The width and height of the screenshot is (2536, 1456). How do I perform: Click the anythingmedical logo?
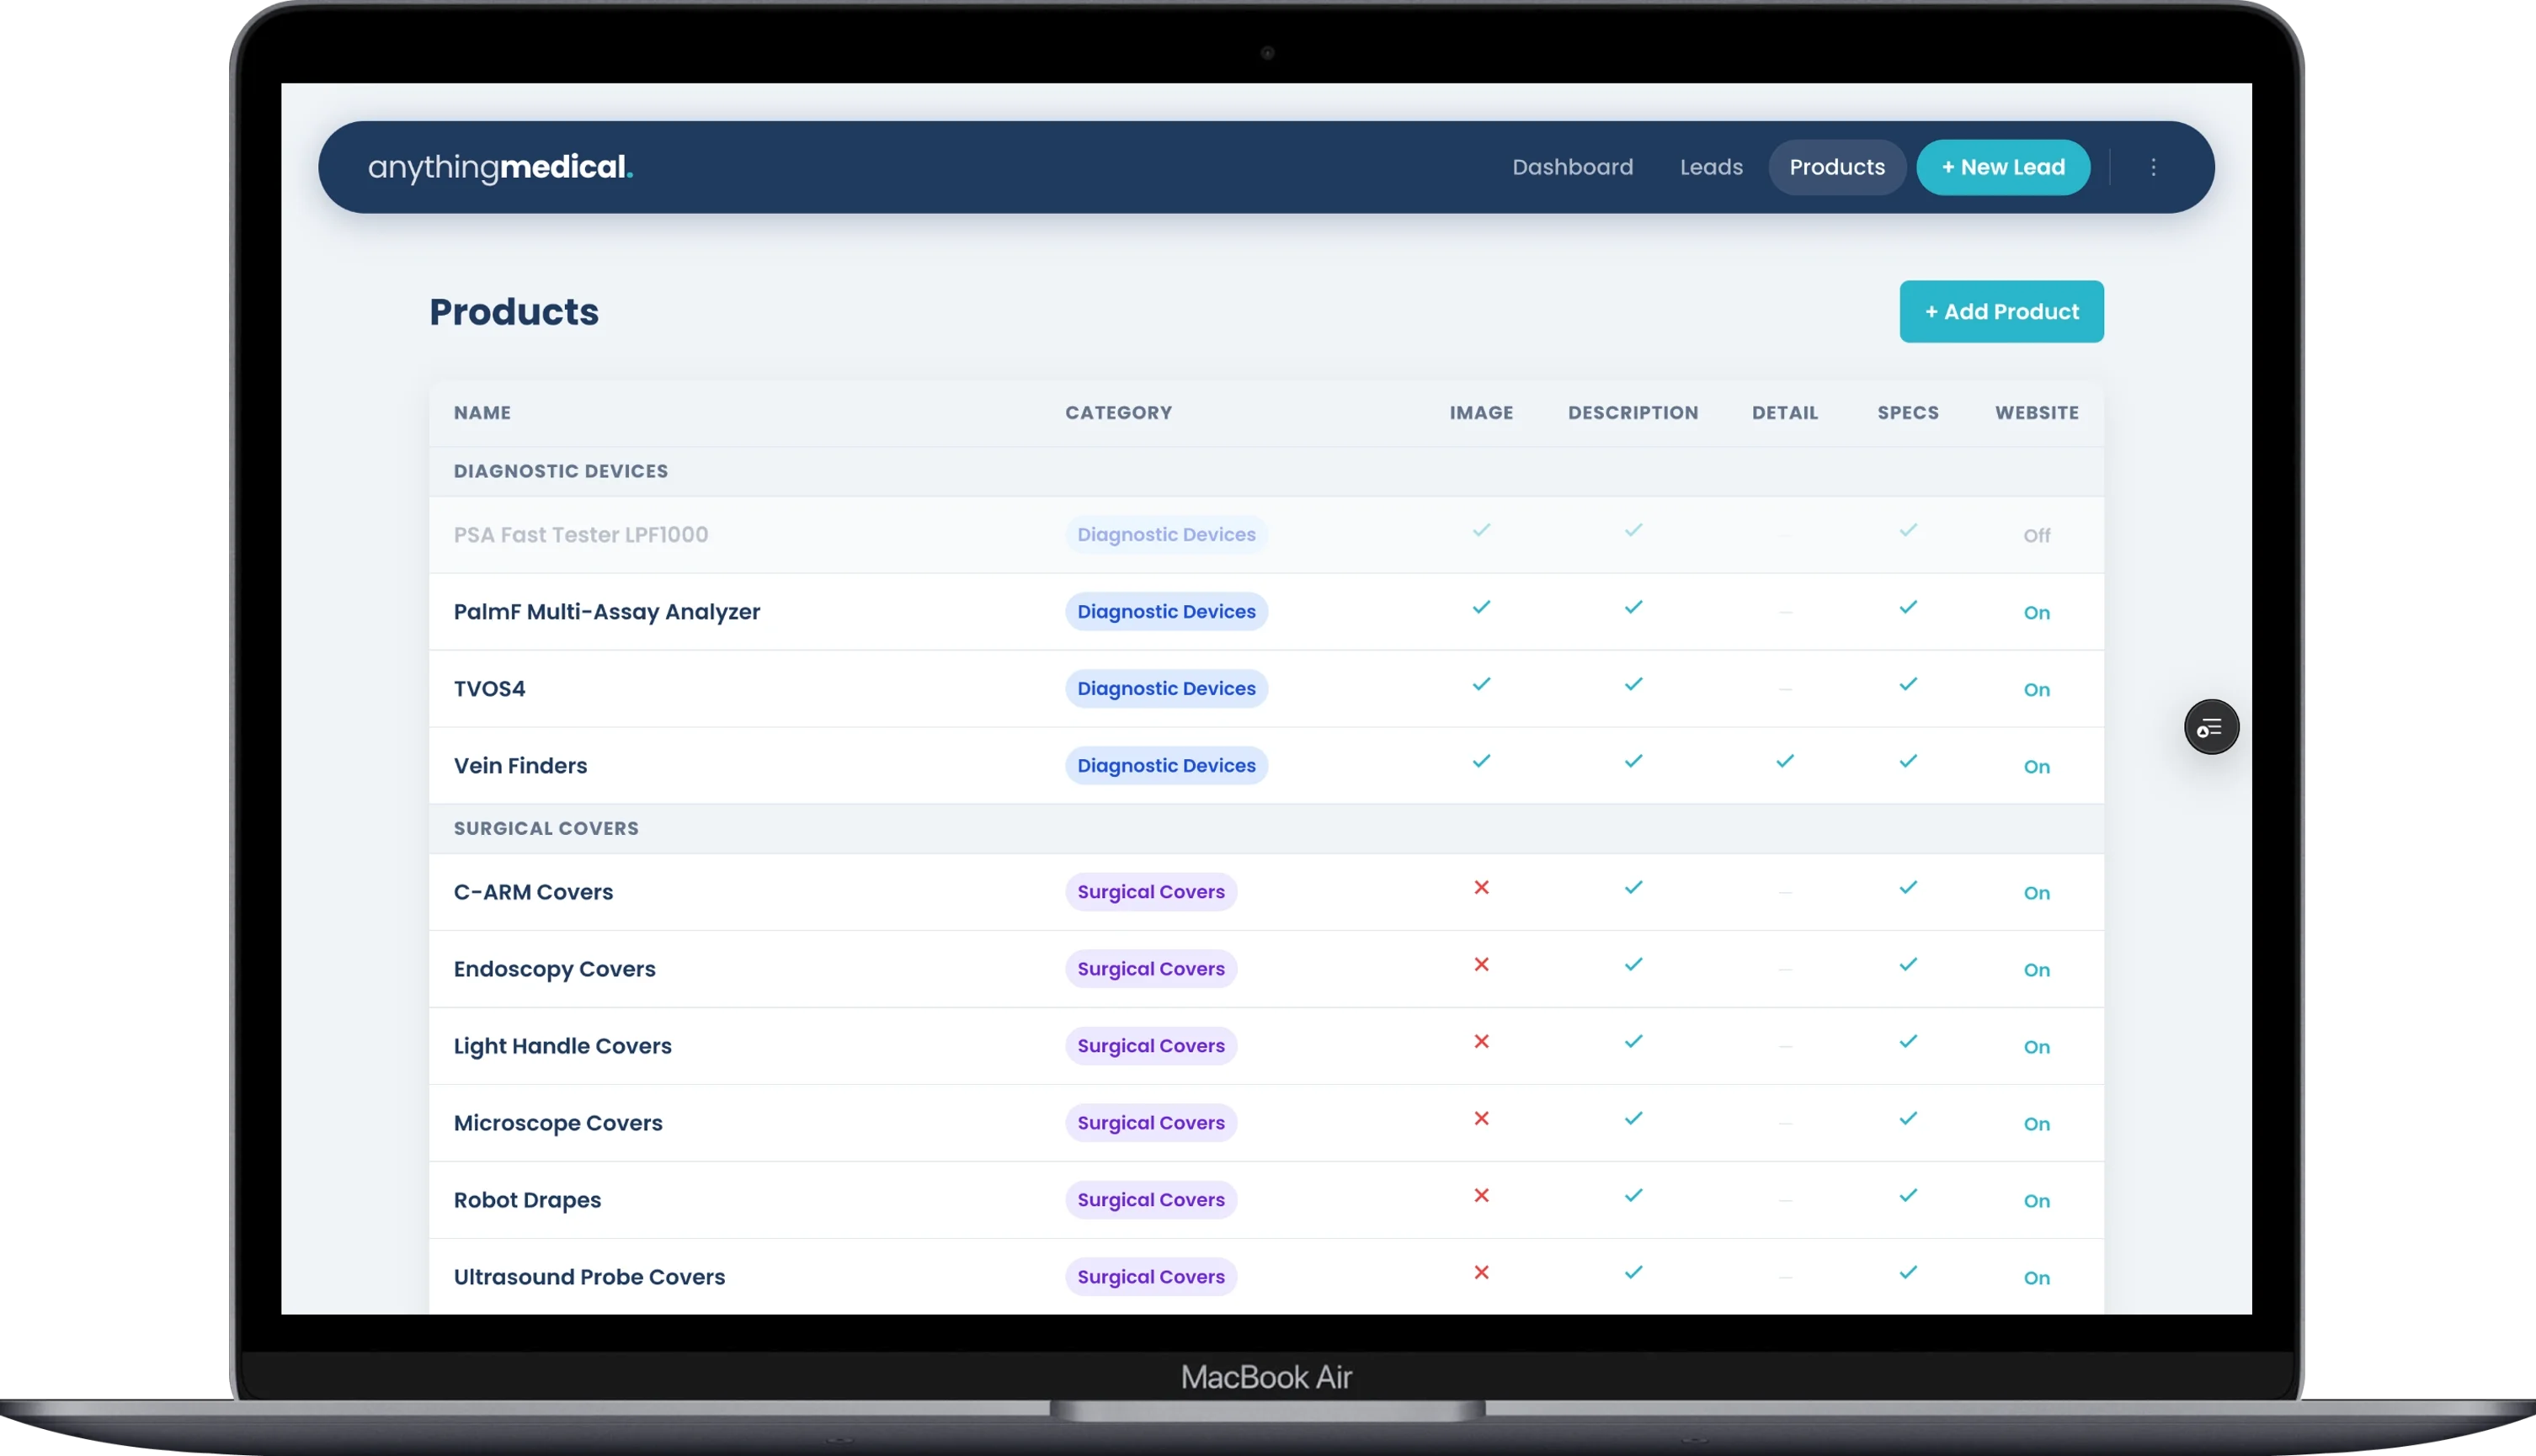500,167
